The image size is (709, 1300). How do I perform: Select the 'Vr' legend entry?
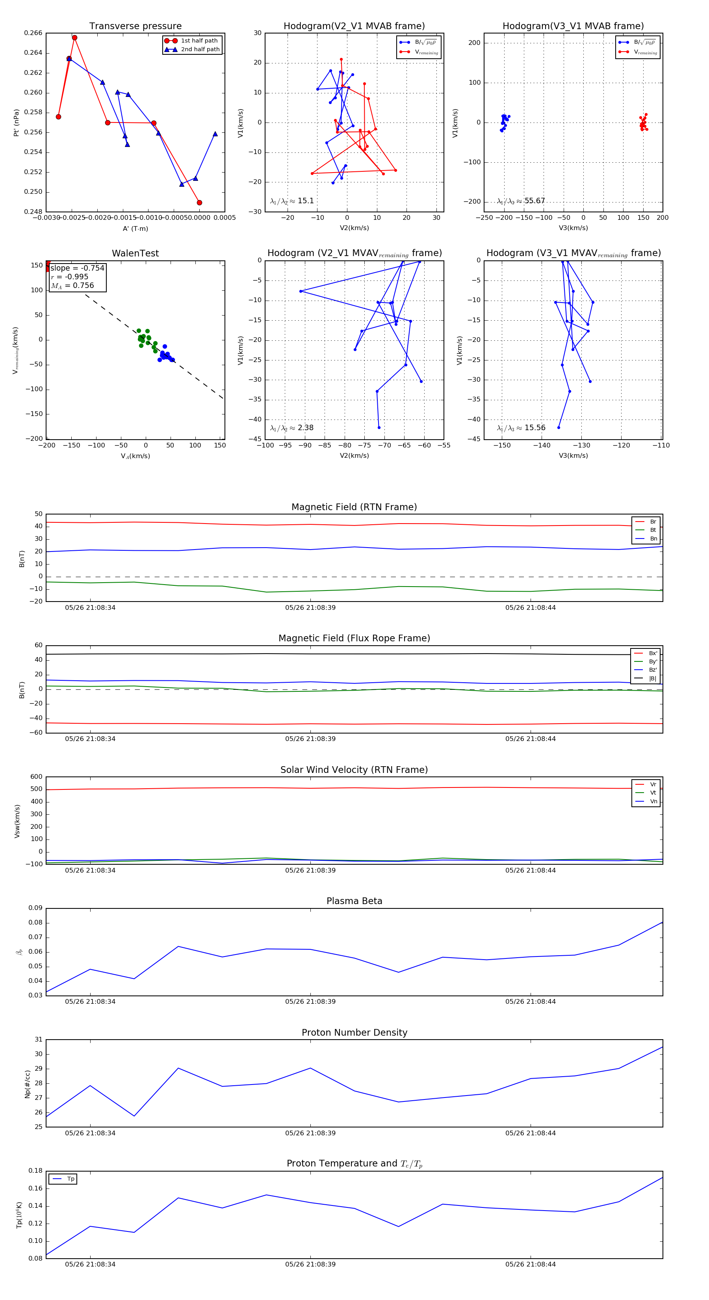tap(646, 784)
